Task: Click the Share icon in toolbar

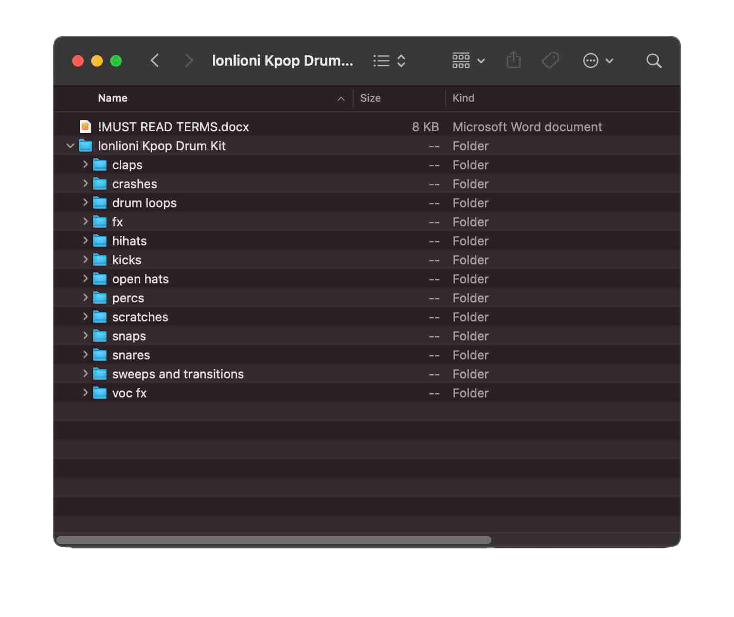Action: [x=513, y=61]
